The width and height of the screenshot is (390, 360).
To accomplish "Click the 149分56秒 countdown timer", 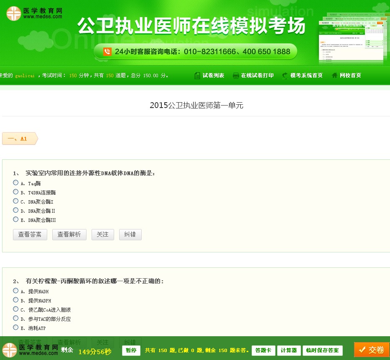I will (94, 352).
